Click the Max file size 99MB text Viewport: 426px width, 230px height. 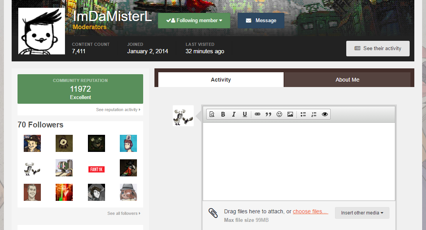(x=246, y=220)
